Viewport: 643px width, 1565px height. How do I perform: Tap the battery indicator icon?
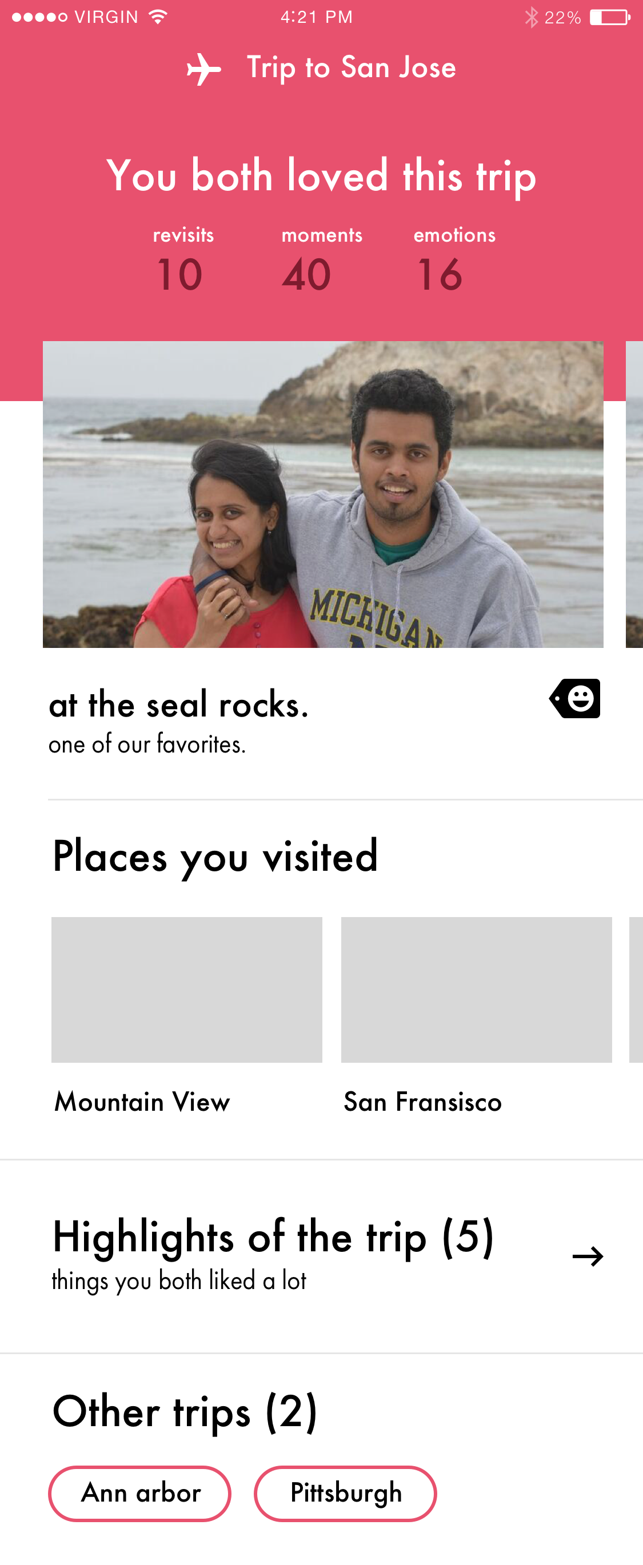(610, 17)
